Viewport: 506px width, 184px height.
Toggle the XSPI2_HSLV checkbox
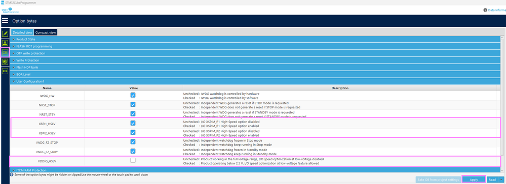click(x=133, y=132)
